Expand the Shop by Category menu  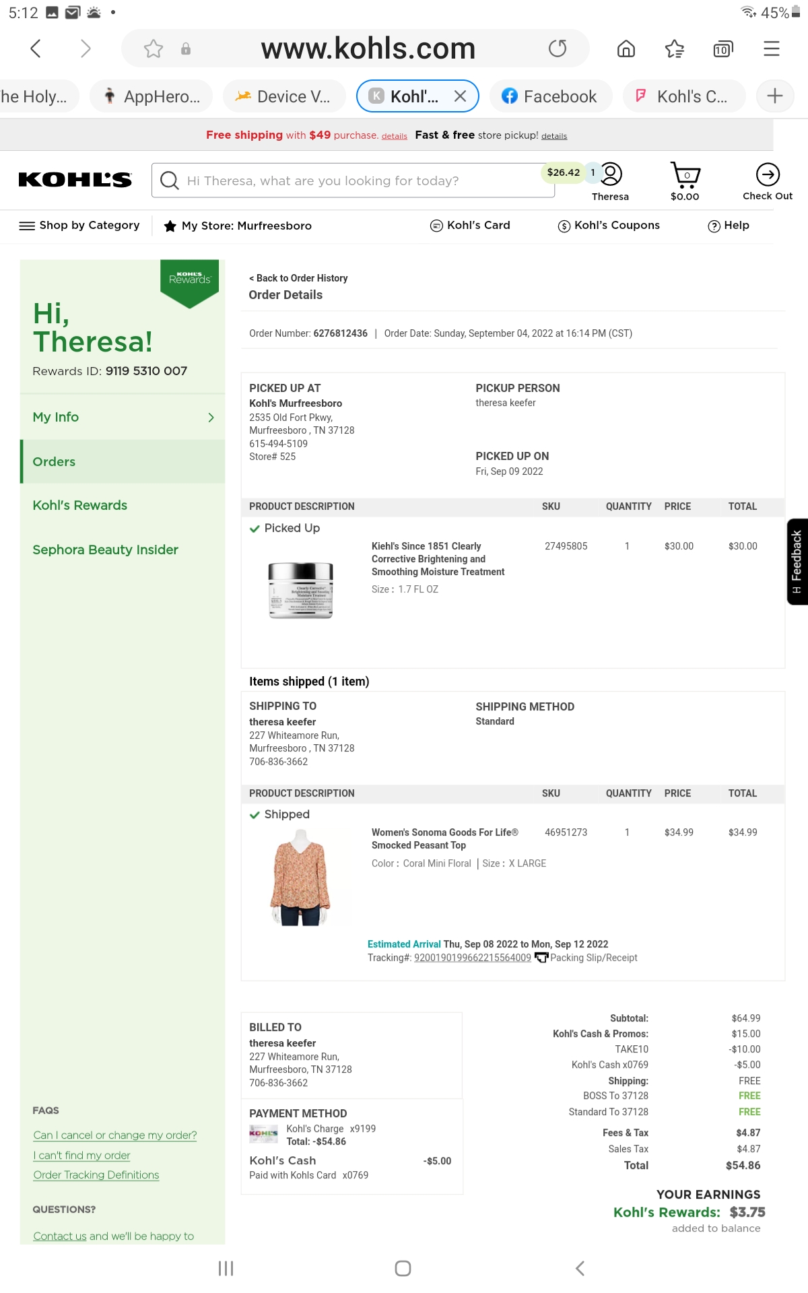pyautogui.click(x=26, y=225)
